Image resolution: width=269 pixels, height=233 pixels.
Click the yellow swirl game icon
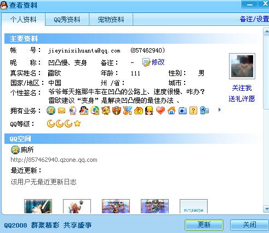coord(139,110)
